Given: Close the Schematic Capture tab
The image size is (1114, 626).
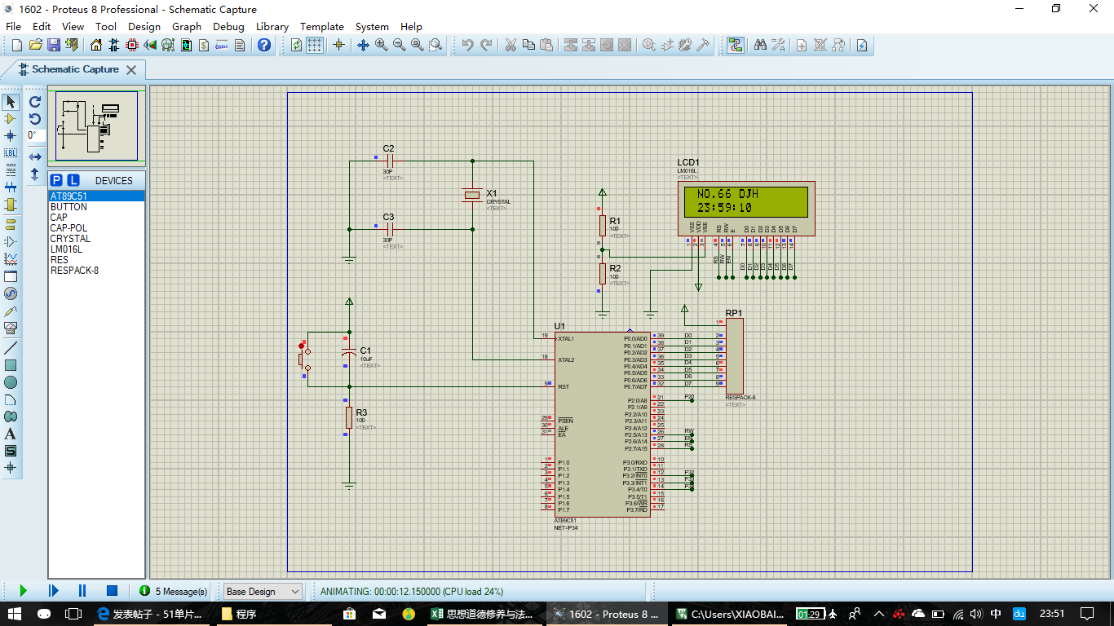Looking at the screenshot, I should (130, 70).
